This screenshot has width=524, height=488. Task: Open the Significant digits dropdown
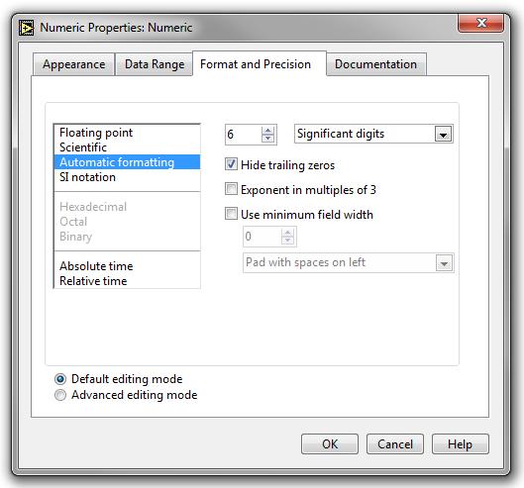click(444, 135)
